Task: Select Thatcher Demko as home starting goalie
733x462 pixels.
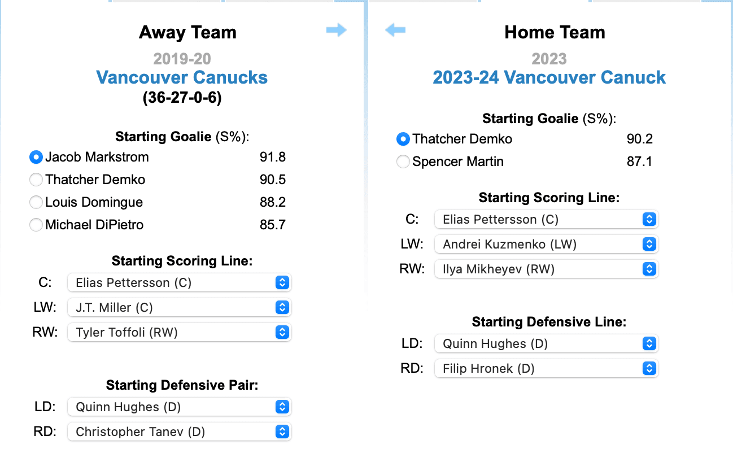Action: pos(403,139)
